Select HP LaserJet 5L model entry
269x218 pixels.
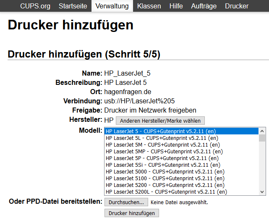click(181, 138)
